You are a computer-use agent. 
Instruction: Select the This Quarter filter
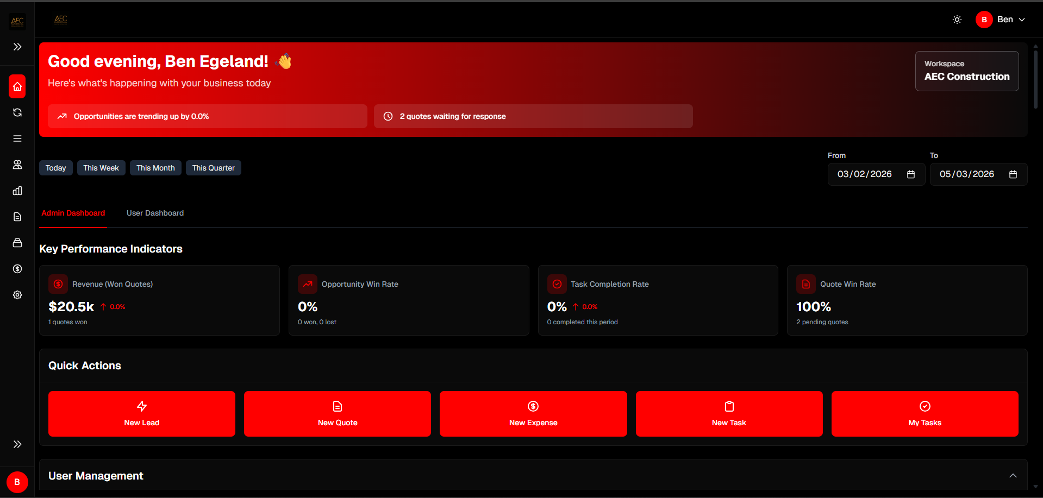214,168
